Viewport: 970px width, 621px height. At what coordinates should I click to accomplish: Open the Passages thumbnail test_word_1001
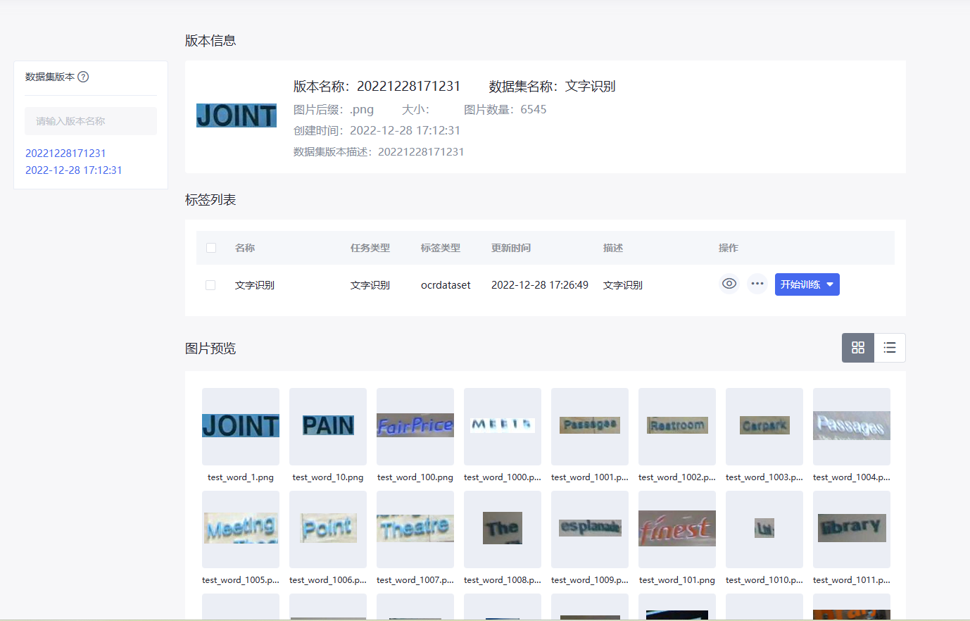590,426
